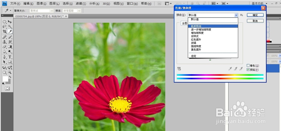Select the Clone Stamp tool
The height and width of the screenshot is (131, 281).
pos(4,42)
